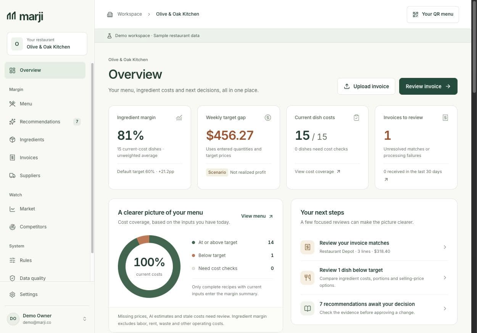Click the chart icon on Ingredient margin card
The image size is (477, 333).
click(x=179, y=118)
